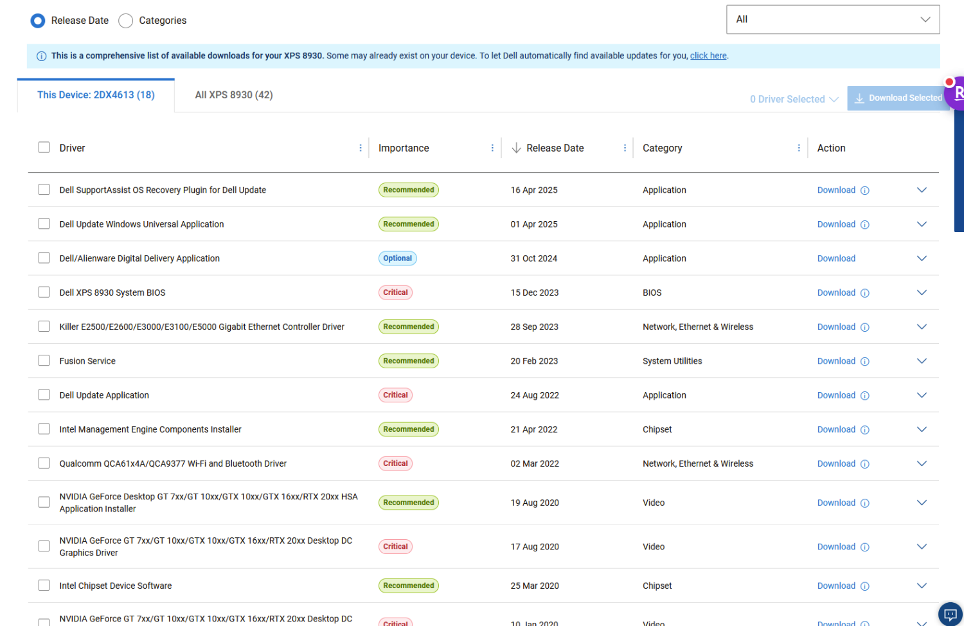Download the Fusion Service utility
964x626 pixels.
pos(836,361)
